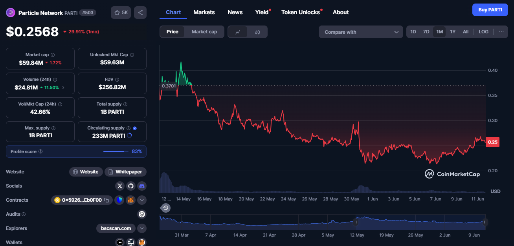
Task: Open the second wallet icon in Wallets row
Action: pos(131,242)
